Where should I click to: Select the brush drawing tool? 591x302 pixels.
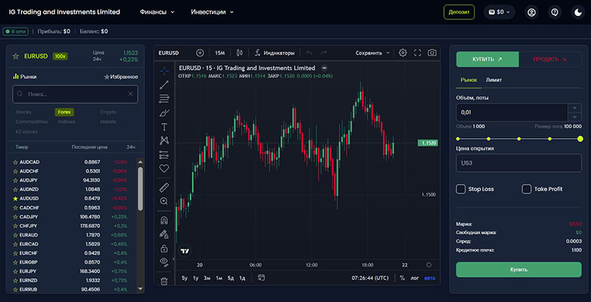coord(164,113)
